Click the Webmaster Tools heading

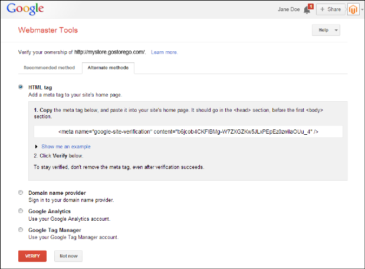48,30
